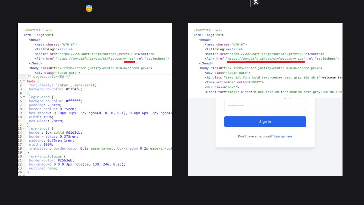Click the title Login line in right snippet
The height and width of the screenshot is (205, 364).
tap(224, 49)
